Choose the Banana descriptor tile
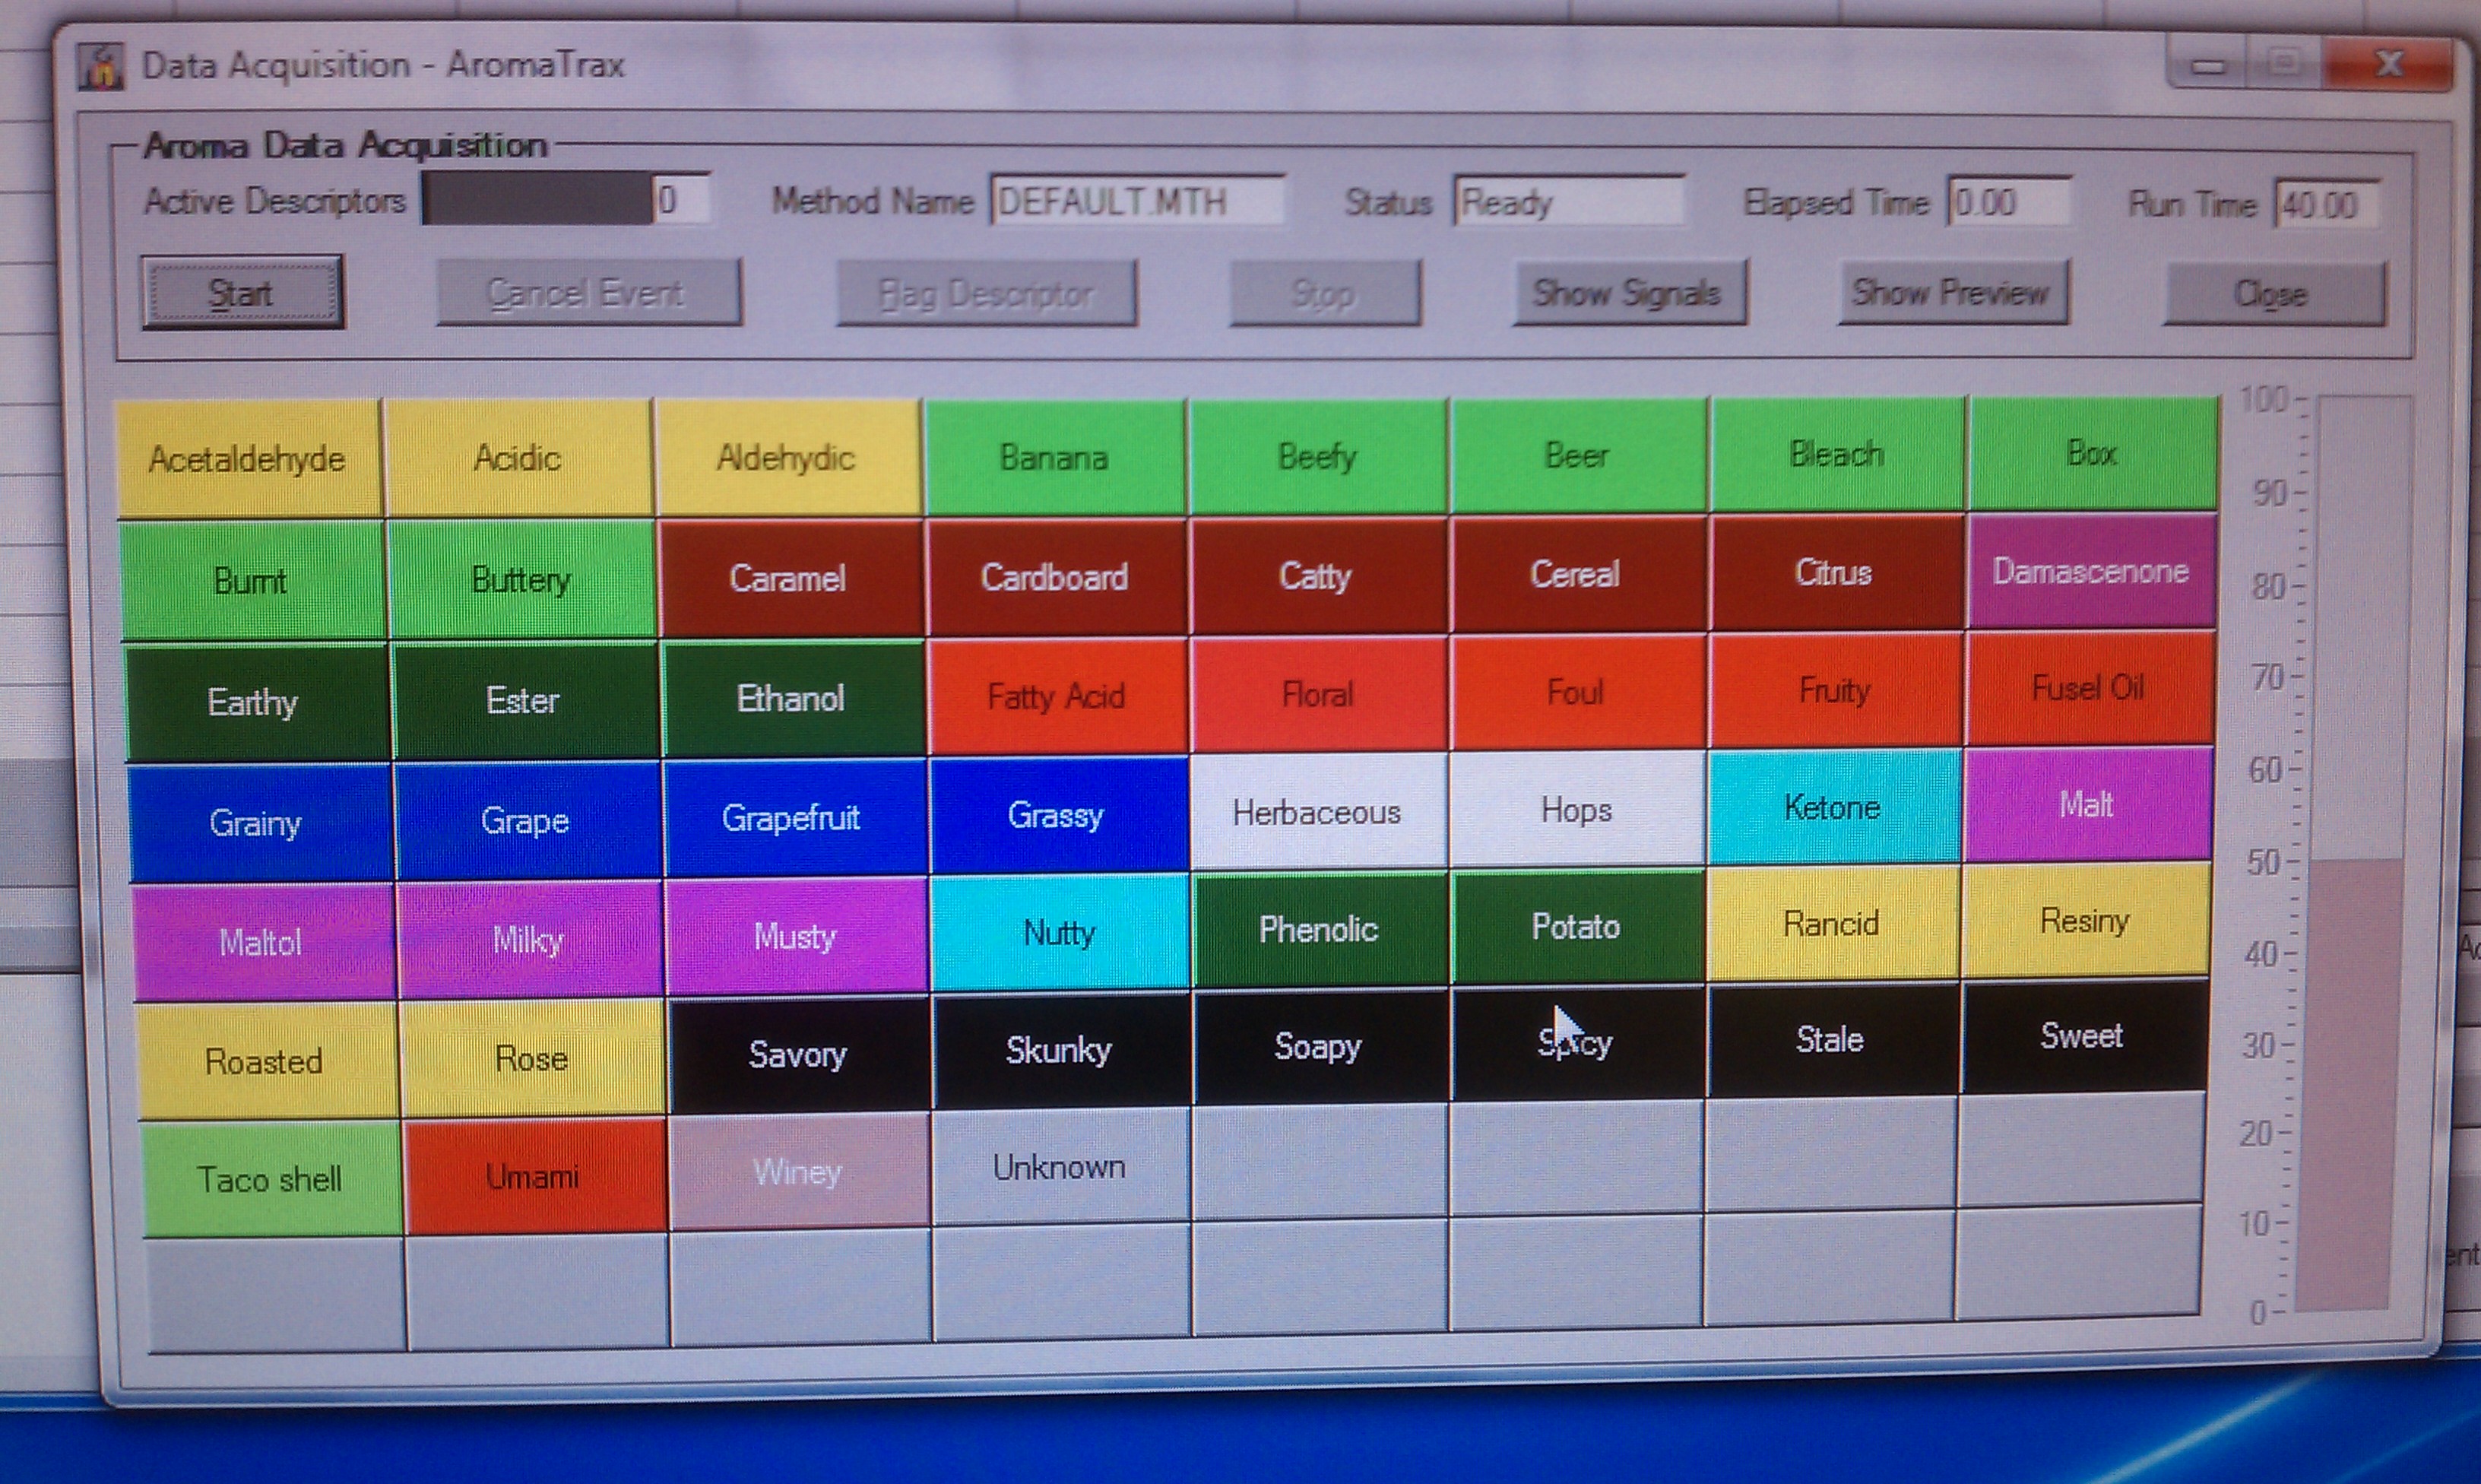This screenshot has width=2481, height=1484. pos(1056,457)
